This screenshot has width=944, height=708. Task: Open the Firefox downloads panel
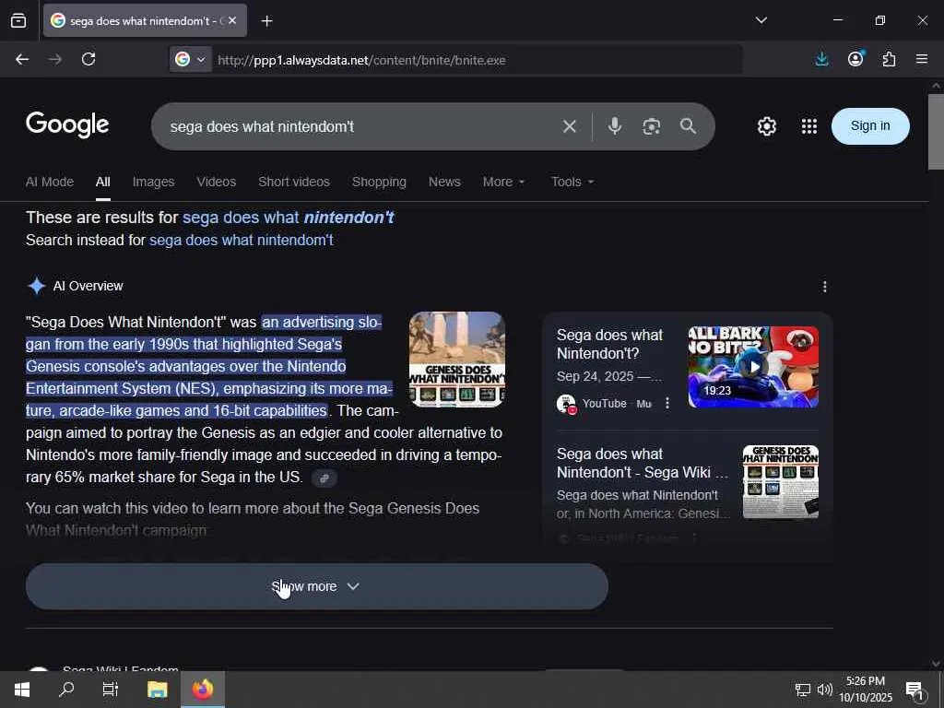821,59
